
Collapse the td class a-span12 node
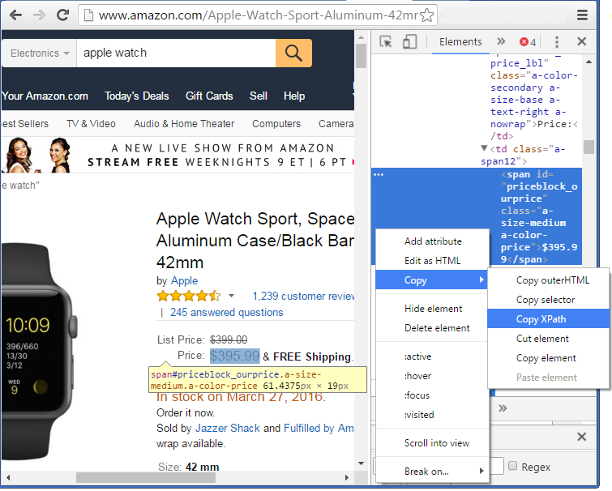484,148
